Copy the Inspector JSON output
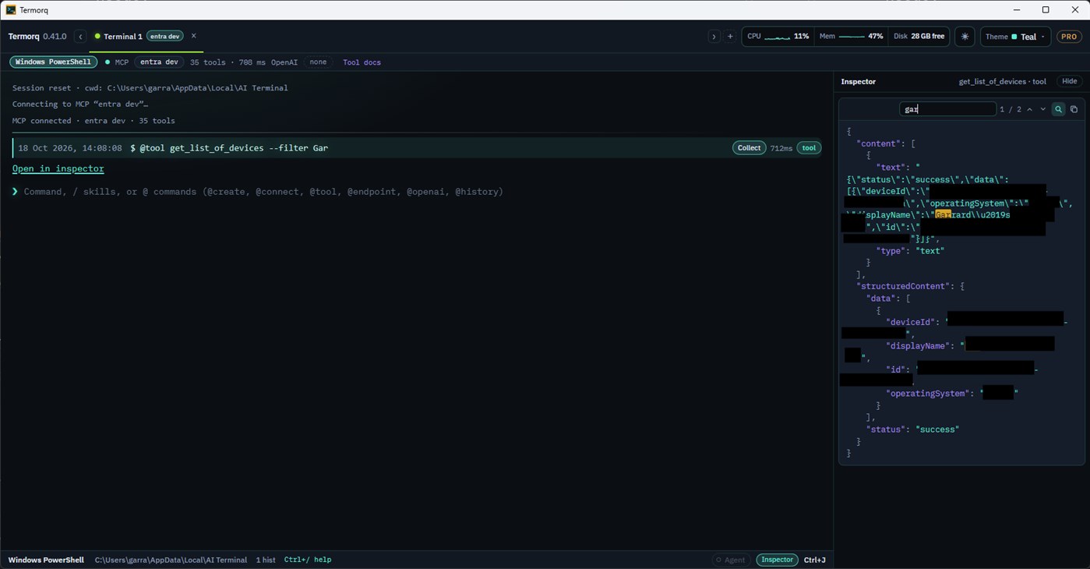Screen dimensions: 1090x569 click(x=1074, y=109)
